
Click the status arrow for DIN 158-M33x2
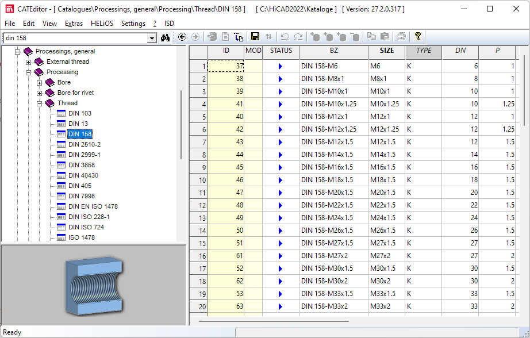[280, 306]
